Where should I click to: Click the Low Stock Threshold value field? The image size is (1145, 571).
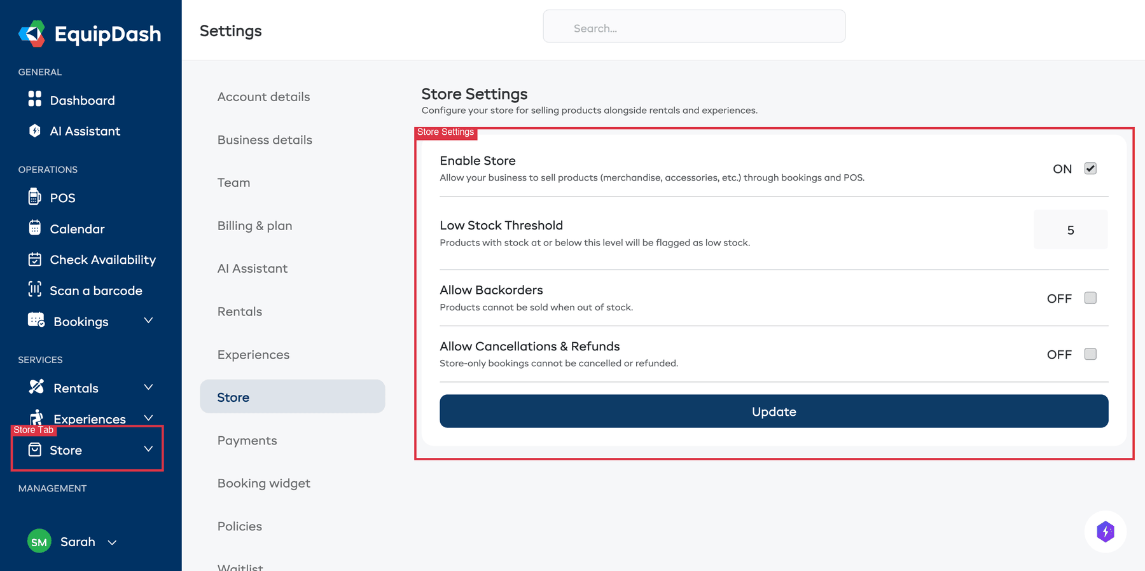(x=1071, y=230)
